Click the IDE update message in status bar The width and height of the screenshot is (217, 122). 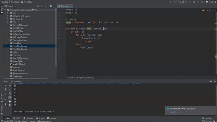27,121
